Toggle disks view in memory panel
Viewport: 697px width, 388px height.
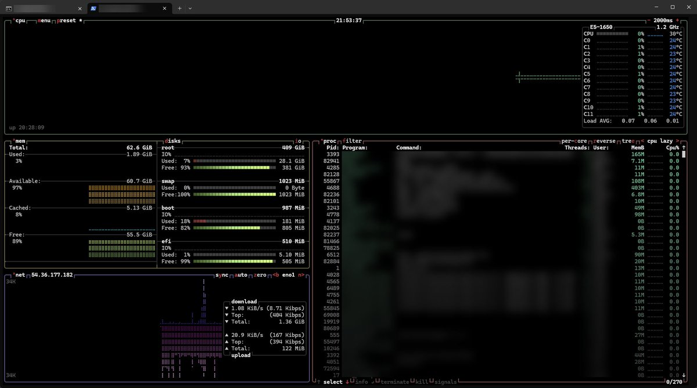tap(173, 141)
